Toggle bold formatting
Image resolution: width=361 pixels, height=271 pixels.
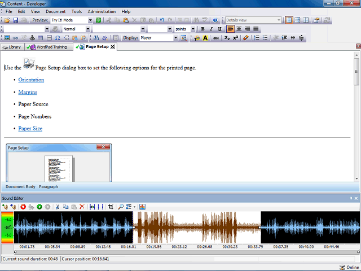tap(202, 29)
